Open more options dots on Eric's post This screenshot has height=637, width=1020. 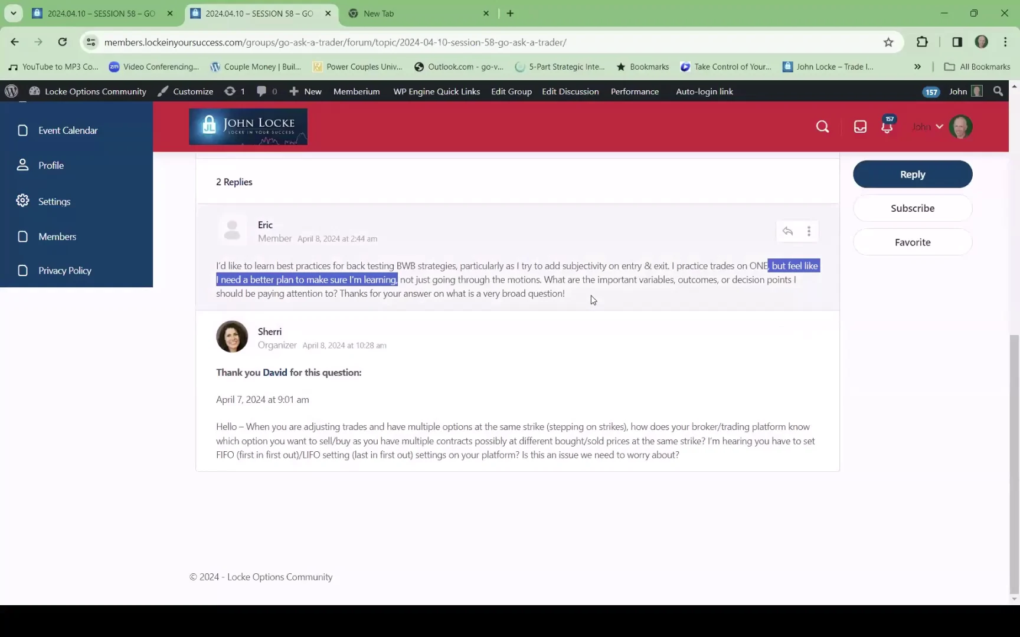pyautogui.click(x=809, y=231)
